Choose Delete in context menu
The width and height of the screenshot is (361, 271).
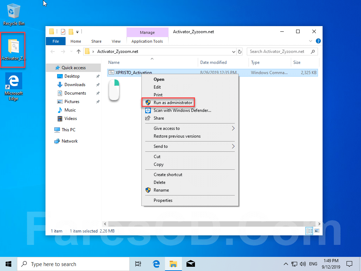tap(190, 182)
